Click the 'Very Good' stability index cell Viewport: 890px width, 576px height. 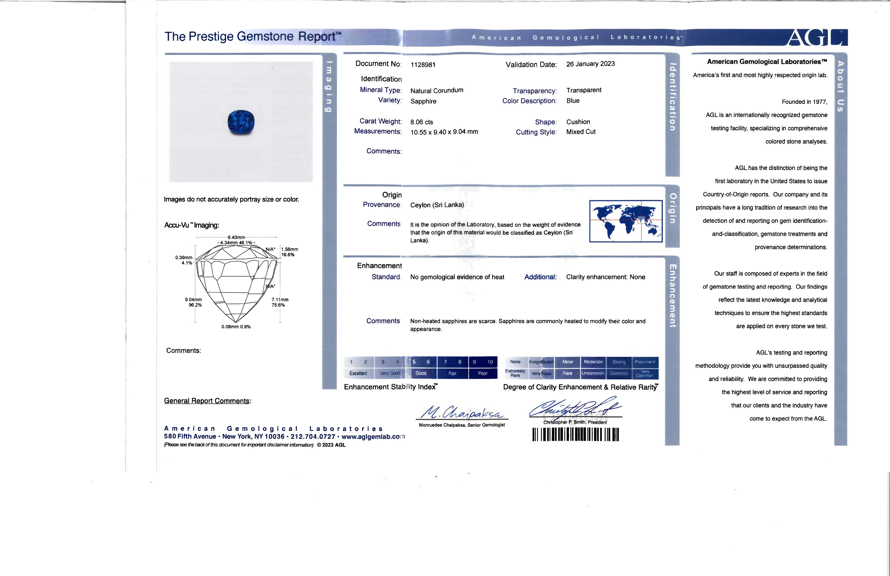click(390, 373)
